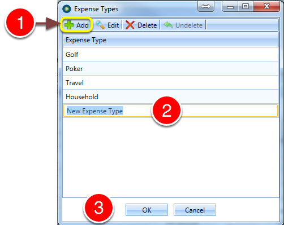Dismiss the dialog with Cancel
The height and width of the screenshot is (225, 284).
[x=195, y=210]
